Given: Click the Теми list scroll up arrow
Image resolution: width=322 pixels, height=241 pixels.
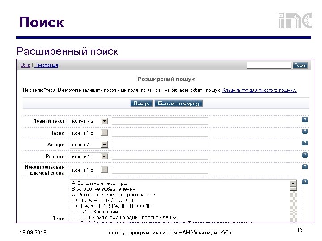Looking at the screenshot, I should point(293,183).
